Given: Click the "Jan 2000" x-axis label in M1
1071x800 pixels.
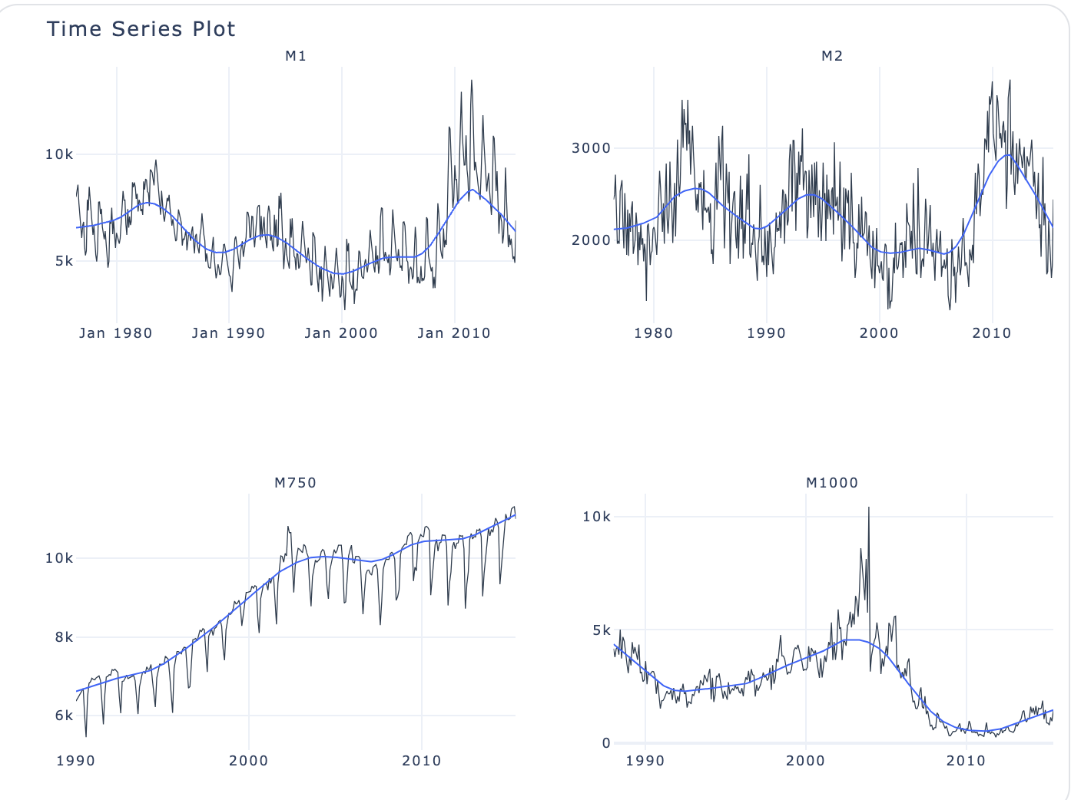Looking at the screenshot, I should 341,333.
